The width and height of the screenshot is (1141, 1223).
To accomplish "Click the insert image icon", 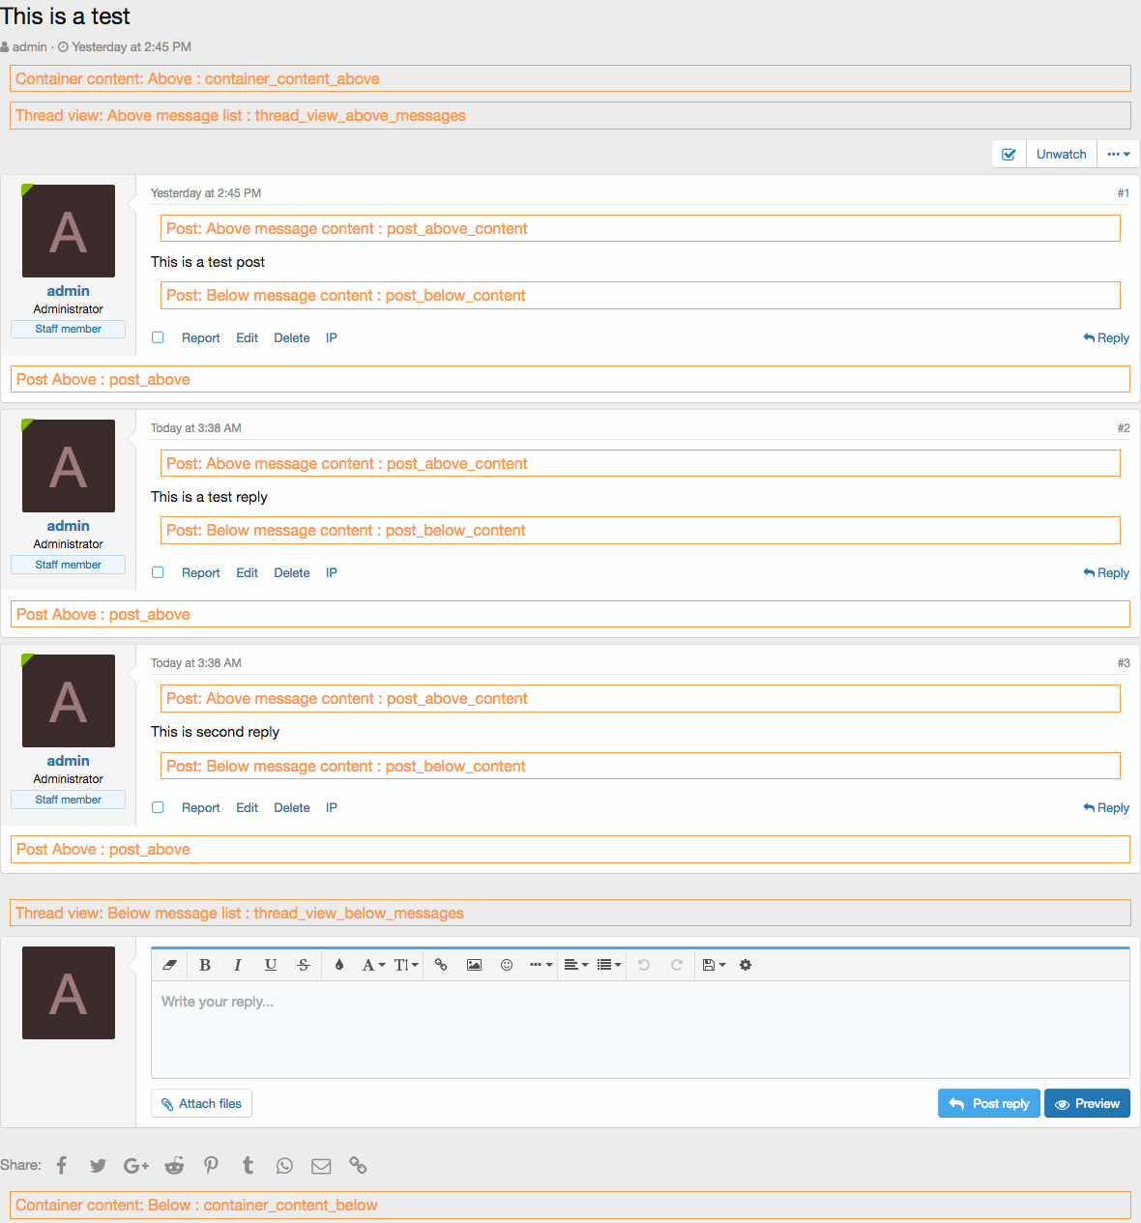I will coord(474,965).
